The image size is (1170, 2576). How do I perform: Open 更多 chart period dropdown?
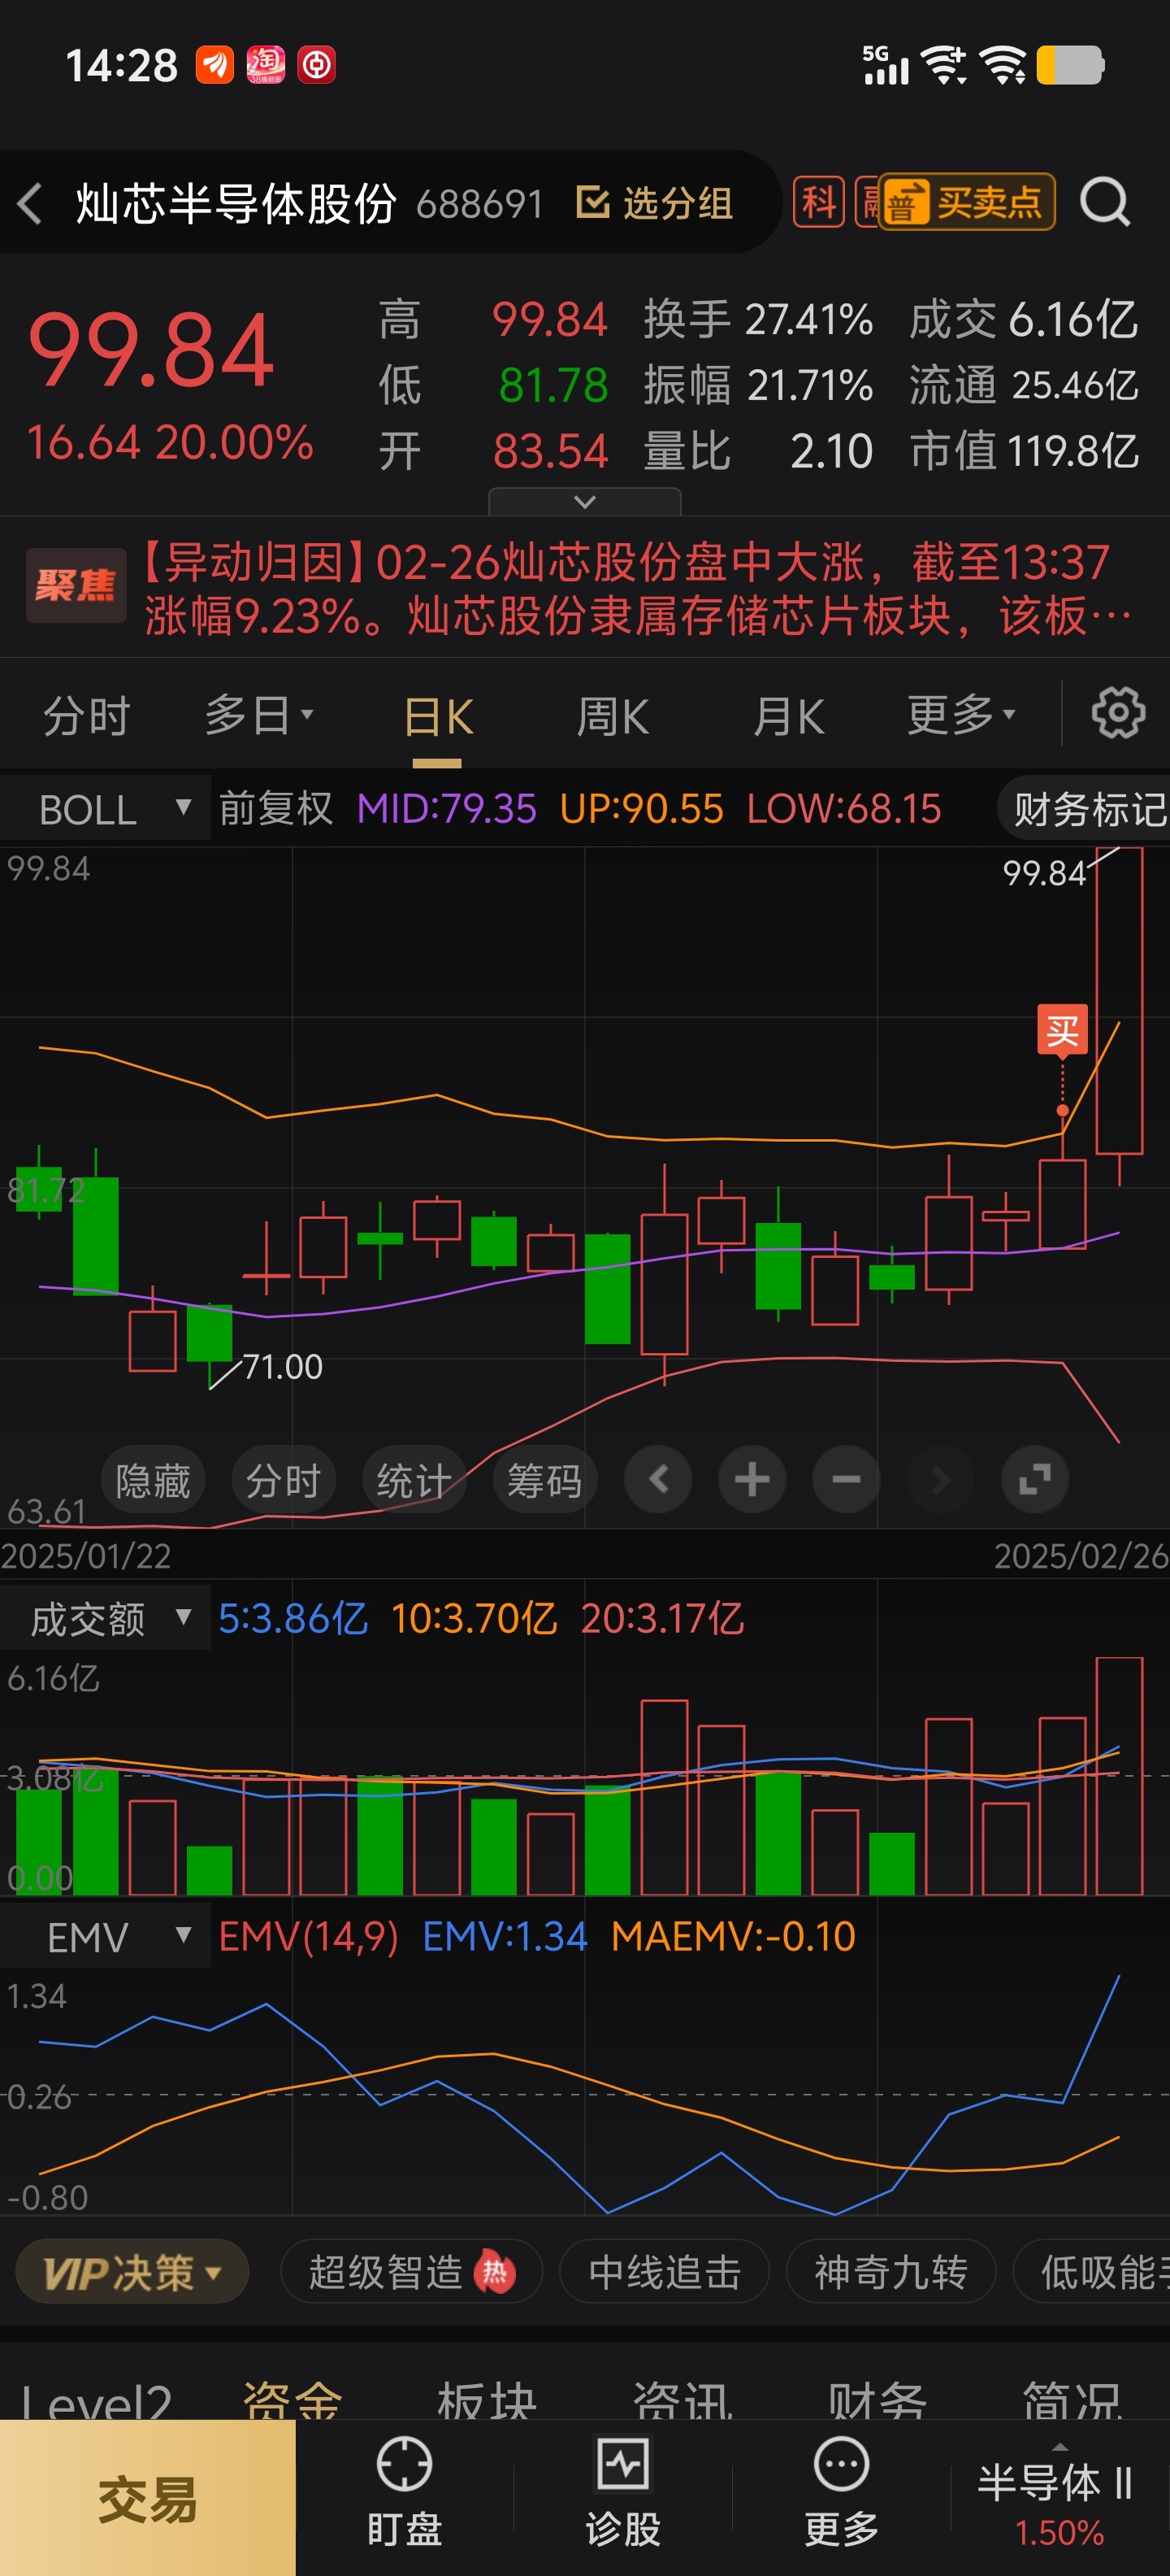(x=960, y=716)
